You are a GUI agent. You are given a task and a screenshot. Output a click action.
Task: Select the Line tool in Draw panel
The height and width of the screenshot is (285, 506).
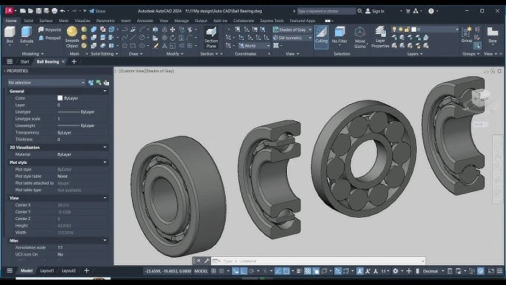click(x=133, y=38)
